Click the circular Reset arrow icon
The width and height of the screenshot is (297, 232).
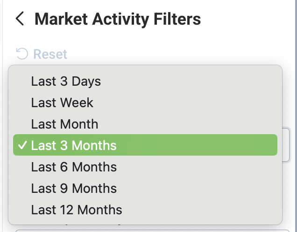click(x=22, y=54)
